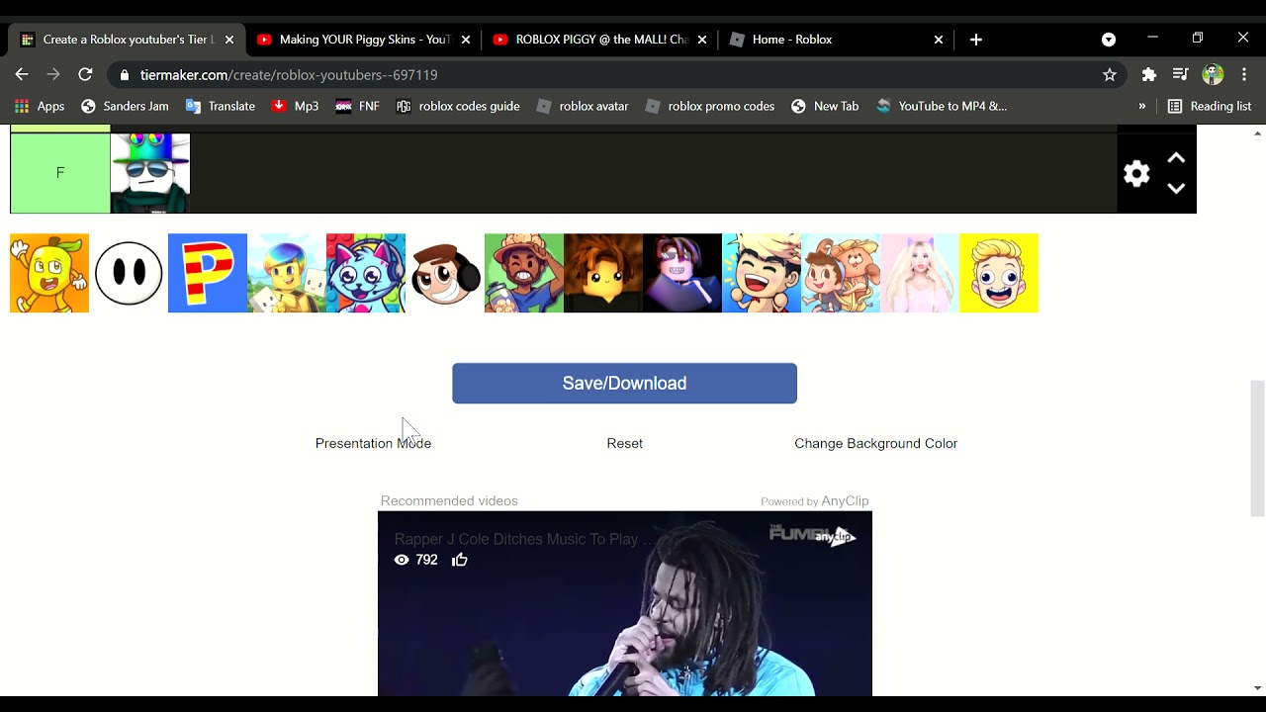Pick the cartoon face with black headphones
The height and width of the screenshot is (712, 1266).
coord(445,273)
